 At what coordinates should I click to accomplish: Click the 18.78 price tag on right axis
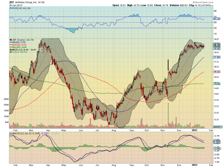[x=217, y=45]
